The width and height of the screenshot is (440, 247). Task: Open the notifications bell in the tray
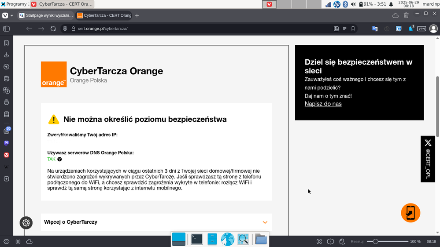pyautogui.click(x=391, y=4)
